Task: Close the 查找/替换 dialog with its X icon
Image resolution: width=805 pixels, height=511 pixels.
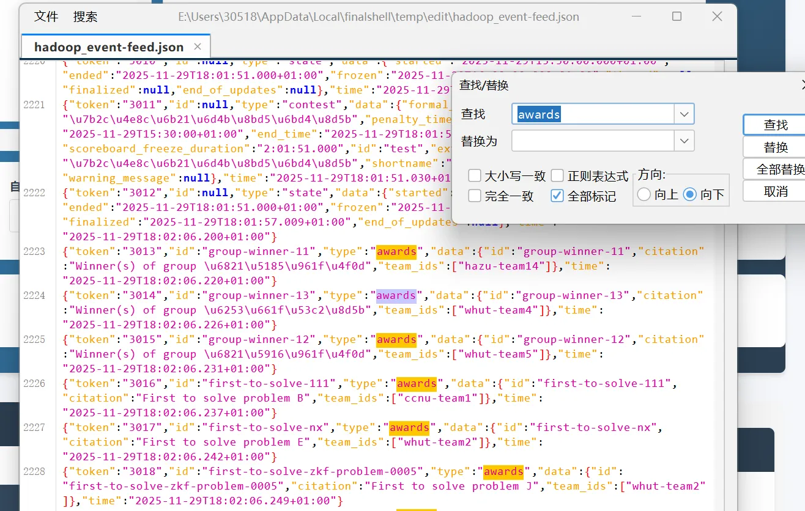Action: [802, 86]
